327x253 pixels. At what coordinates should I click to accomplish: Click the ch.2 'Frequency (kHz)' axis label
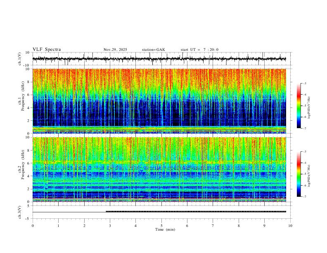click(x=23, y=165)
